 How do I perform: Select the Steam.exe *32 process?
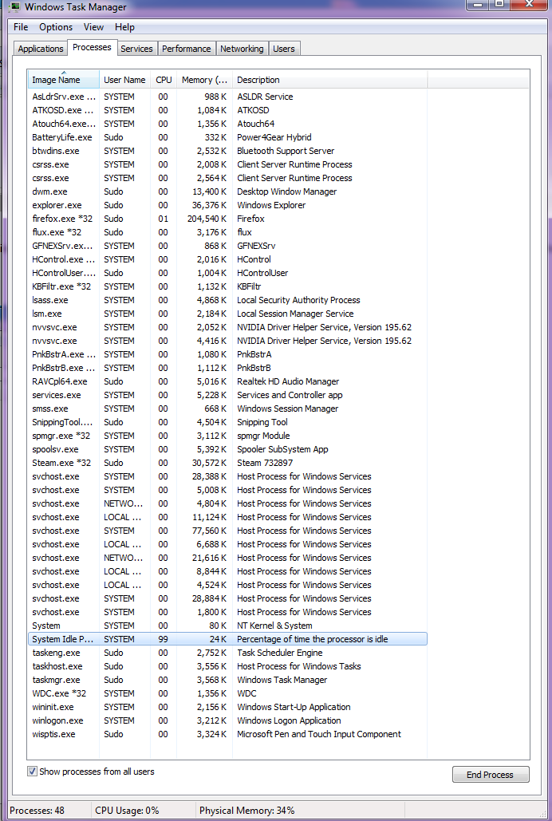227,463
